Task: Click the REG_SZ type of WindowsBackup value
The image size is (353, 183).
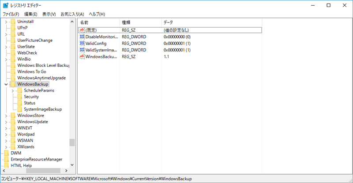Action: (x=129, y=57)
